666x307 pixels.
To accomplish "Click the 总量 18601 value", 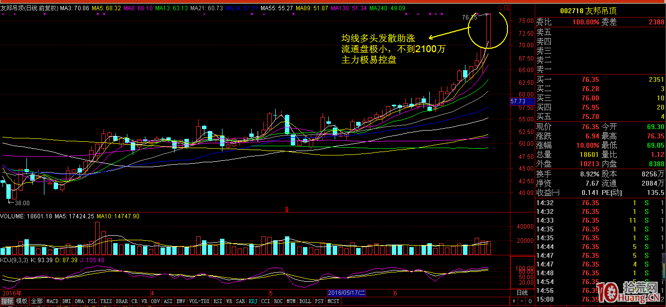I will 590,154.
